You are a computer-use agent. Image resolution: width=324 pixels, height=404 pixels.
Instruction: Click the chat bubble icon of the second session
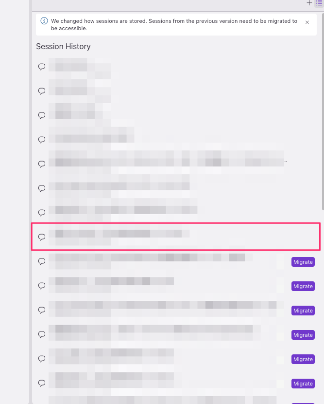[42, 91]
